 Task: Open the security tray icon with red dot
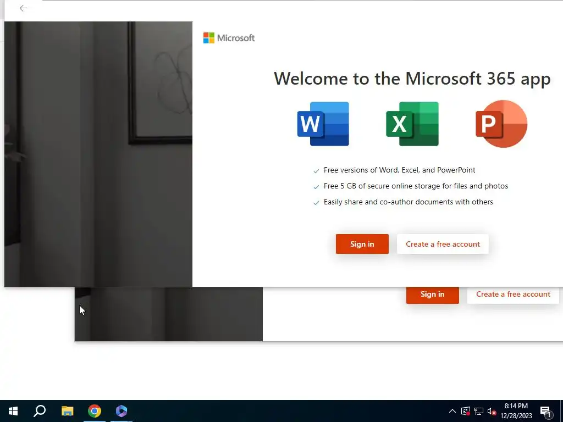coord(466,411)
